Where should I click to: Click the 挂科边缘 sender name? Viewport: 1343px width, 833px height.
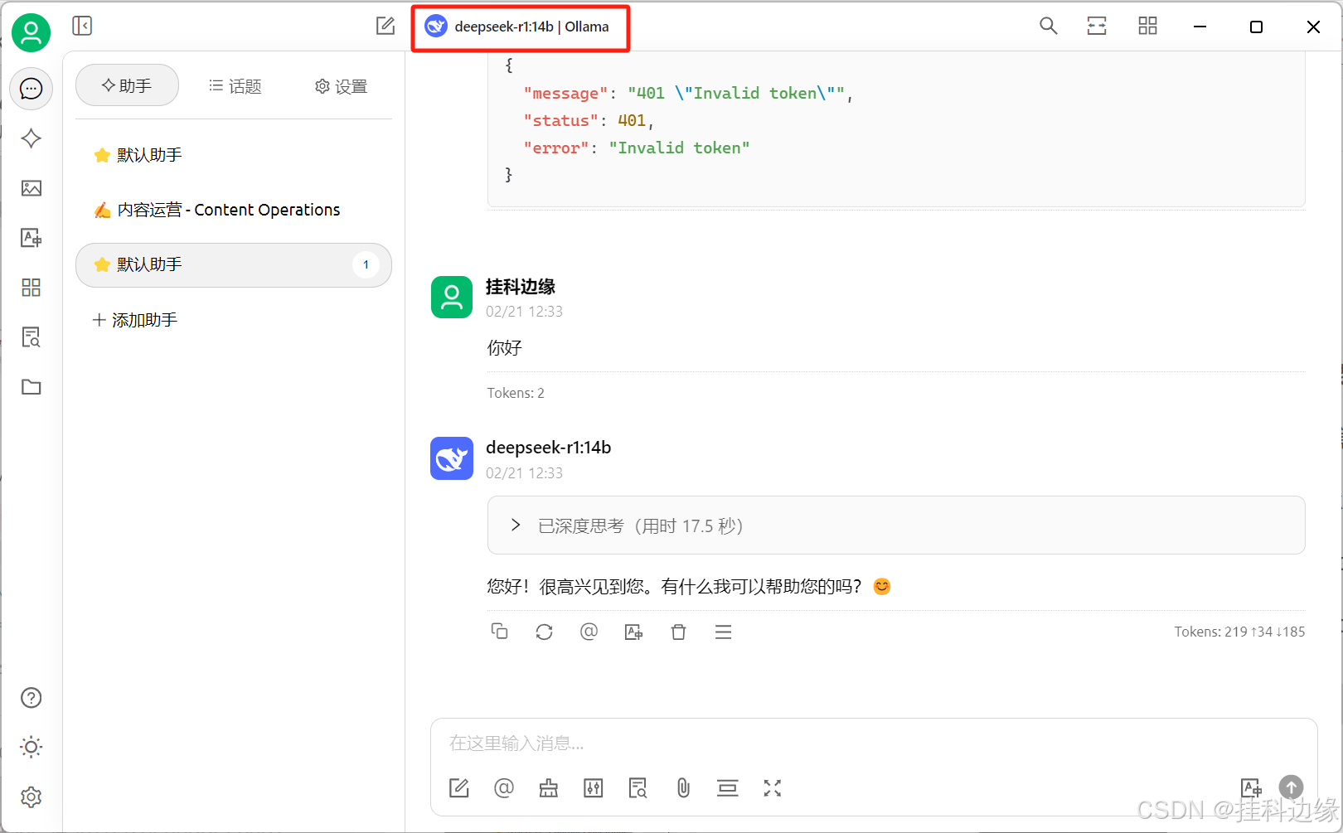click(521, 287)
